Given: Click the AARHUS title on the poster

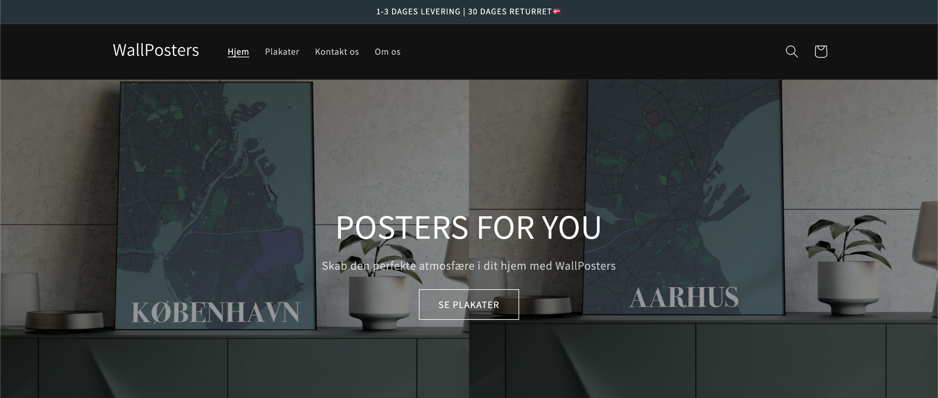Looking at the screenshot, I should tap(684, 297).
